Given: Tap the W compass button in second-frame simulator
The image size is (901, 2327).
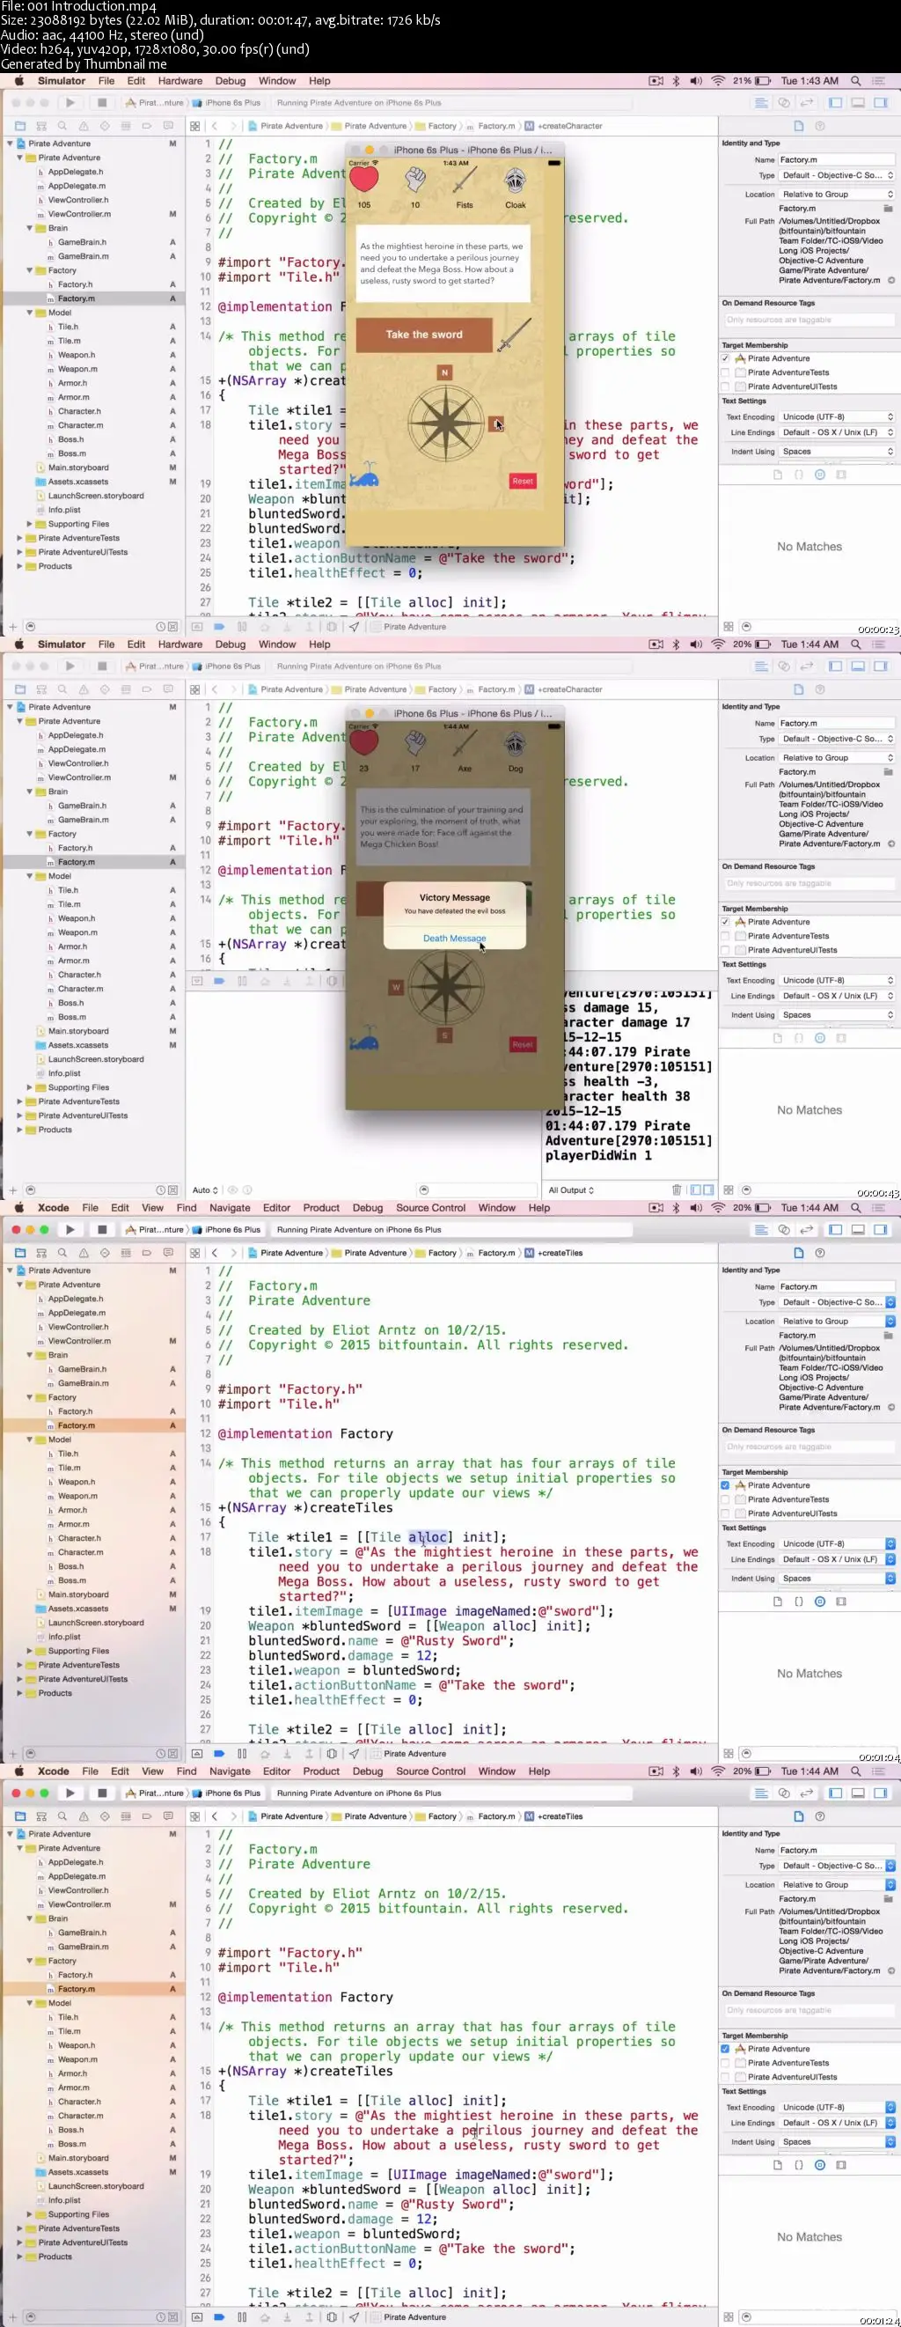Looking at the screenshot, I should pyautogui.click(x=395, y=987).
